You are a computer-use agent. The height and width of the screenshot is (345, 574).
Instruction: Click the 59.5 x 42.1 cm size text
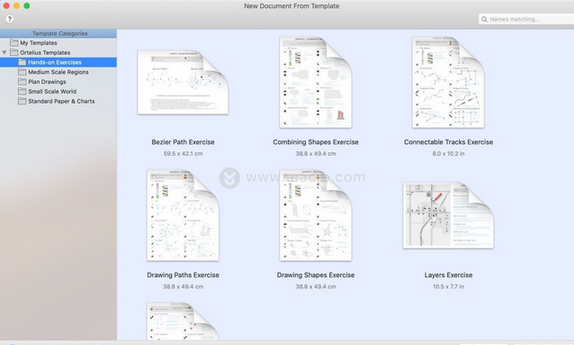point(183,154)
